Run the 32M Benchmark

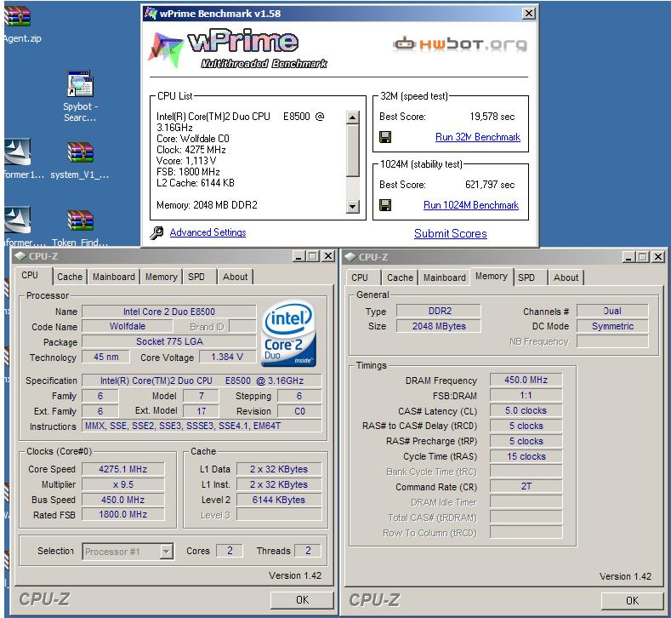point(478,137)
